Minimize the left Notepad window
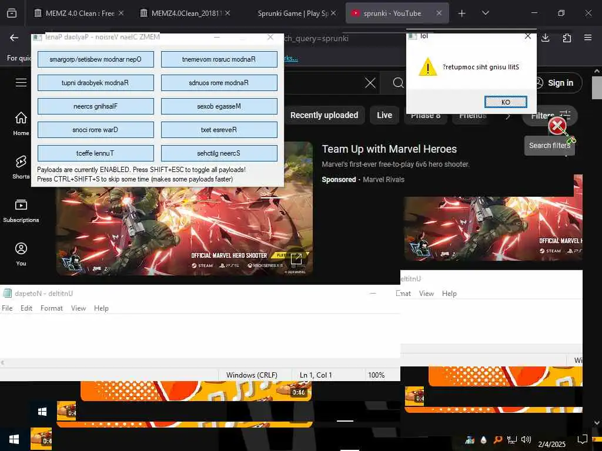602x451 pixels. [x=372, y=294]
